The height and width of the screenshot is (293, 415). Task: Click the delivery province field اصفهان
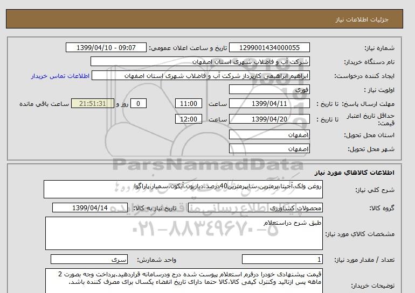coord(269,134)
